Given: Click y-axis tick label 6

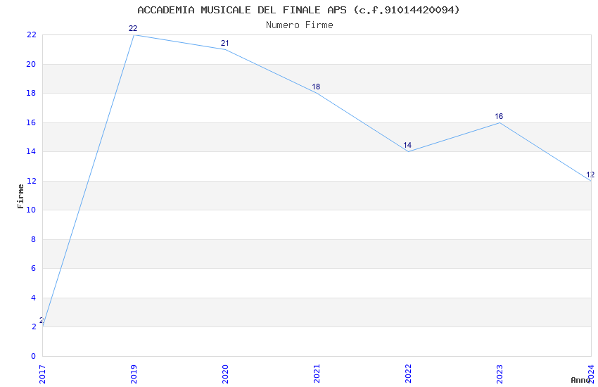Looking at the screenshot, I should tap(34, 268).
